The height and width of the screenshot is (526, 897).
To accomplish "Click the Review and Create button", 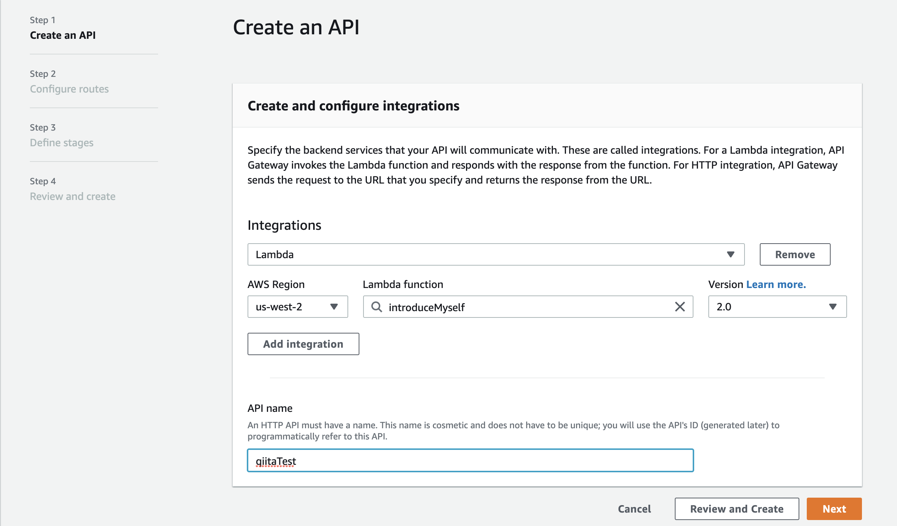I will tap(736, 508).
